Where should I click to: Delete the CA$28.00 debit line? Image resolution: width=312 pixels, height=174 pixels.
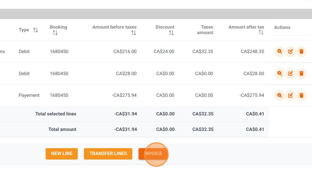coord(301,73)
